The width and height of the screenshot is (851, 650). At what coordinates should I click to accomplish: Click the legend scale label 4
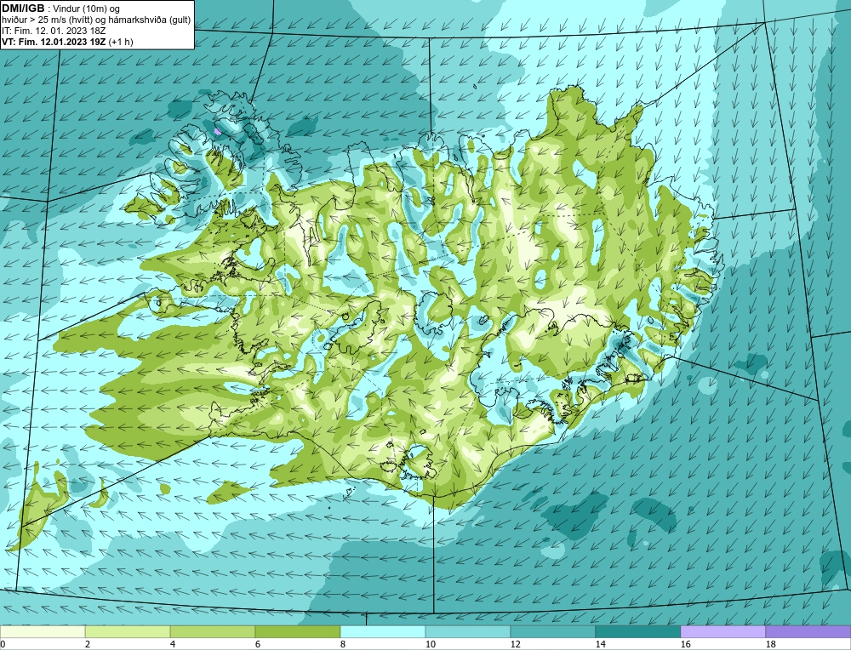pos(173,644)
